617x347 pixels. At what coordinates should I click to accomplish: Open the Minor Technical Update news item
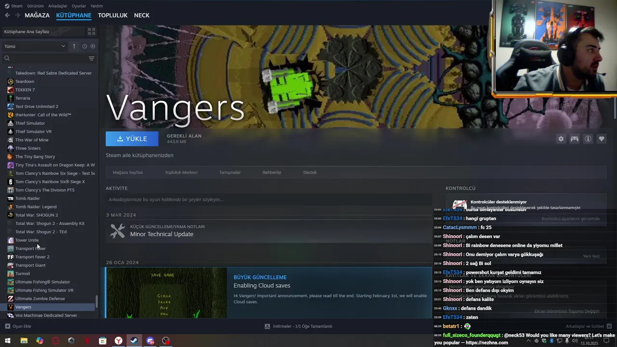[268, 231]
